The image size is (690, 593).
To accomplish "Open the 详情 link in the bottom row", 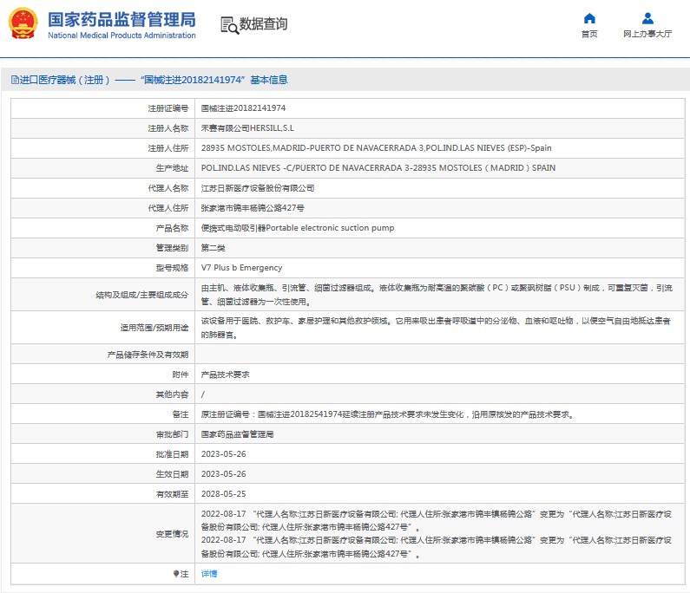I will pyautogui.click(x=209, y=574).
